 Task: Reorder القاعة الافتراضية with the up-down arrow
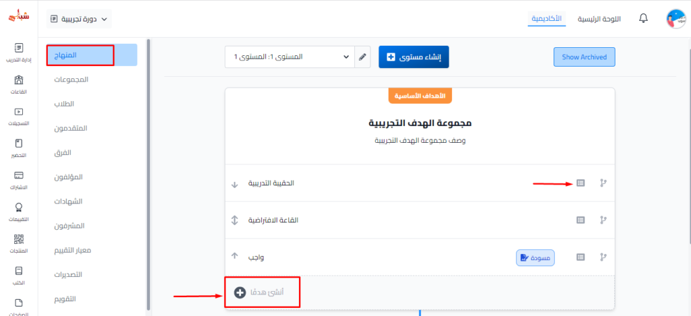(x=234, y=220)
